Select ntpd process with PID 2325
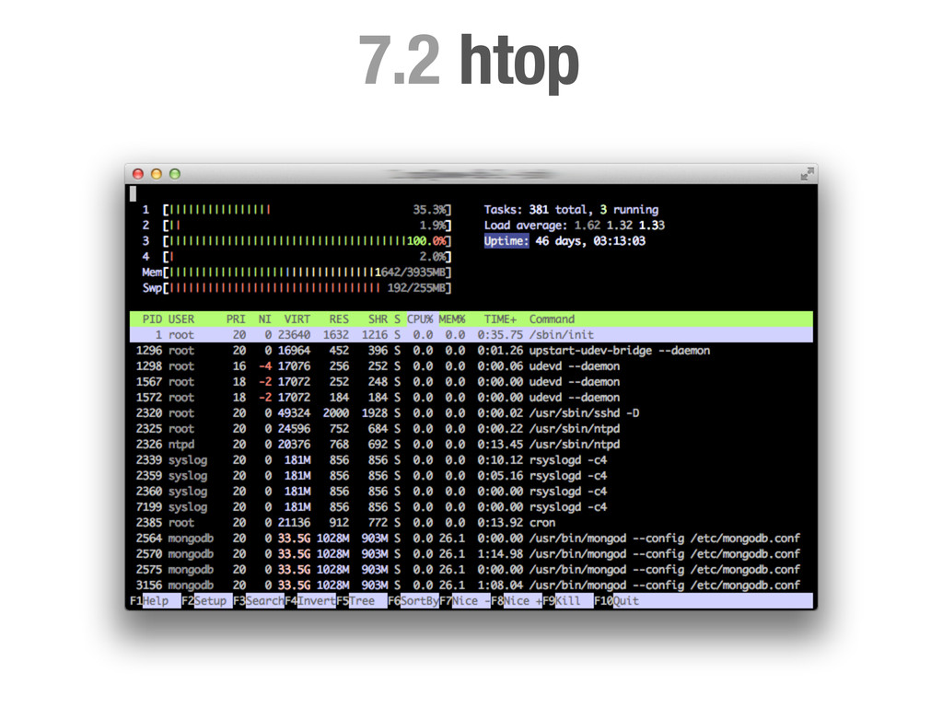The height and width of the screenshot is (707, 943). click(471, 429)
